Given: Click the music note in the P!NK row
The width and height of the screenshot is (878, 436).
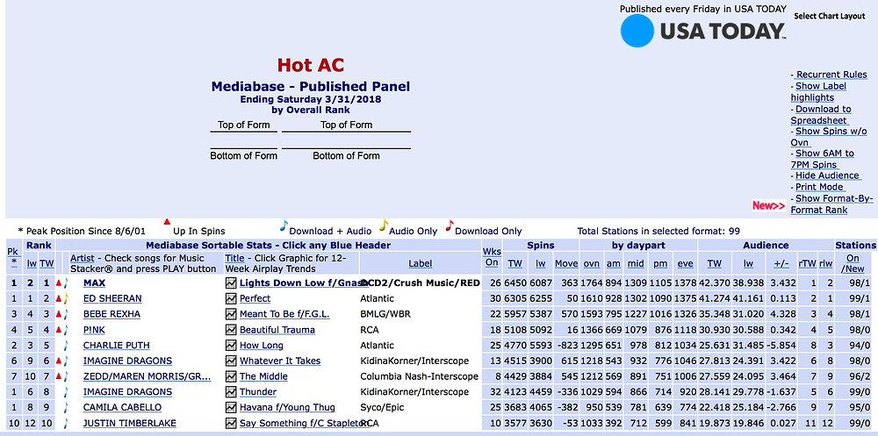Looking at the screenshot, I should point(66,330).
